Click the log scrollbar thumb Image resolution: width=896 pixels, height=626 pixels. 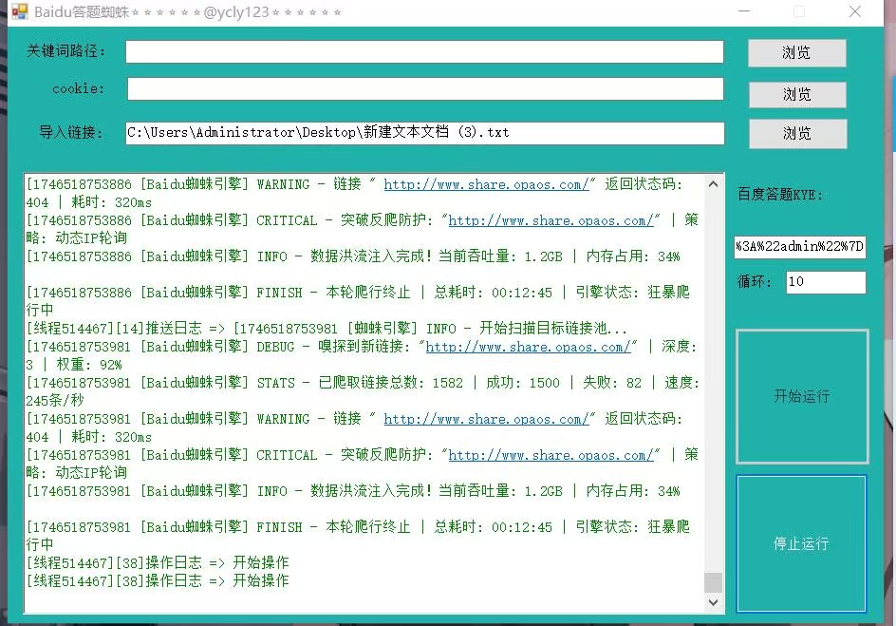click(713, 582)
